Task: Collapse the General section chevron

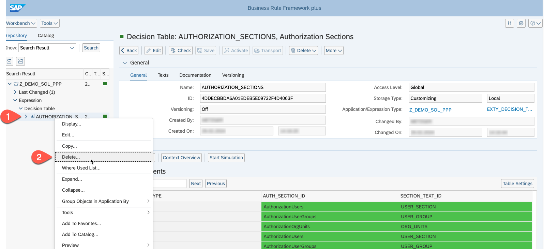Action: pos(125,63)
